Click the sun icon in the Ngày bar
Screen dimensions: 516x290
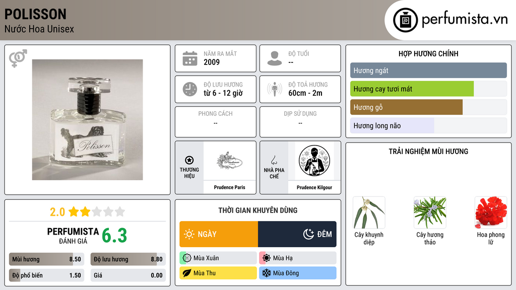[189, 234]
